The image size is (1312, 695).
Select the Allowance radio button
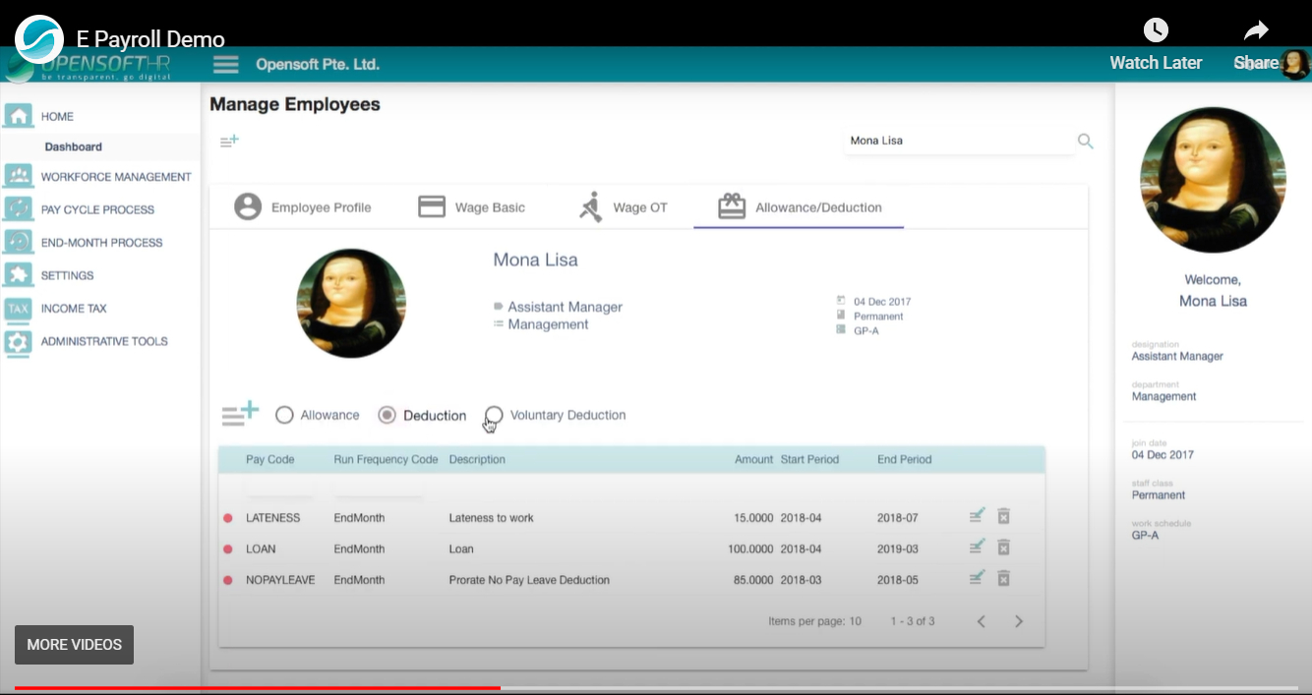(284, 415)
